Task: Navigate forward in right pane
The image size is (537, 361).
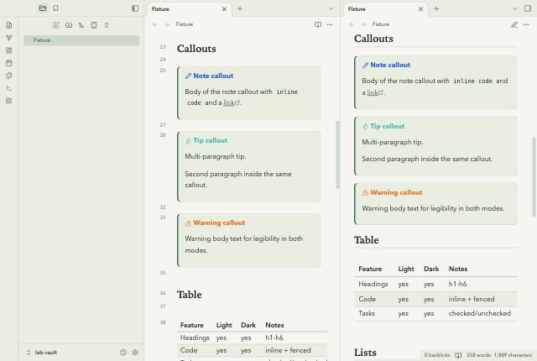Action: point(363,24)
